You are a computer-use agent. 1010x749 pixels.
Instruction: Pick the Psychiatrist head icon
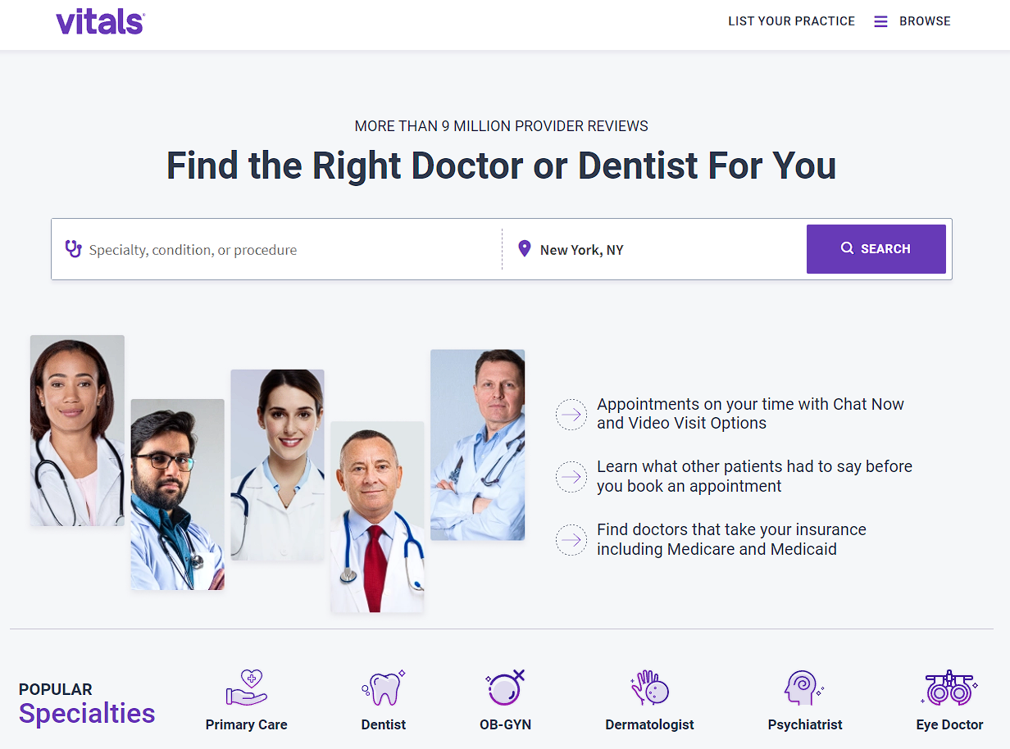point(804,688)
